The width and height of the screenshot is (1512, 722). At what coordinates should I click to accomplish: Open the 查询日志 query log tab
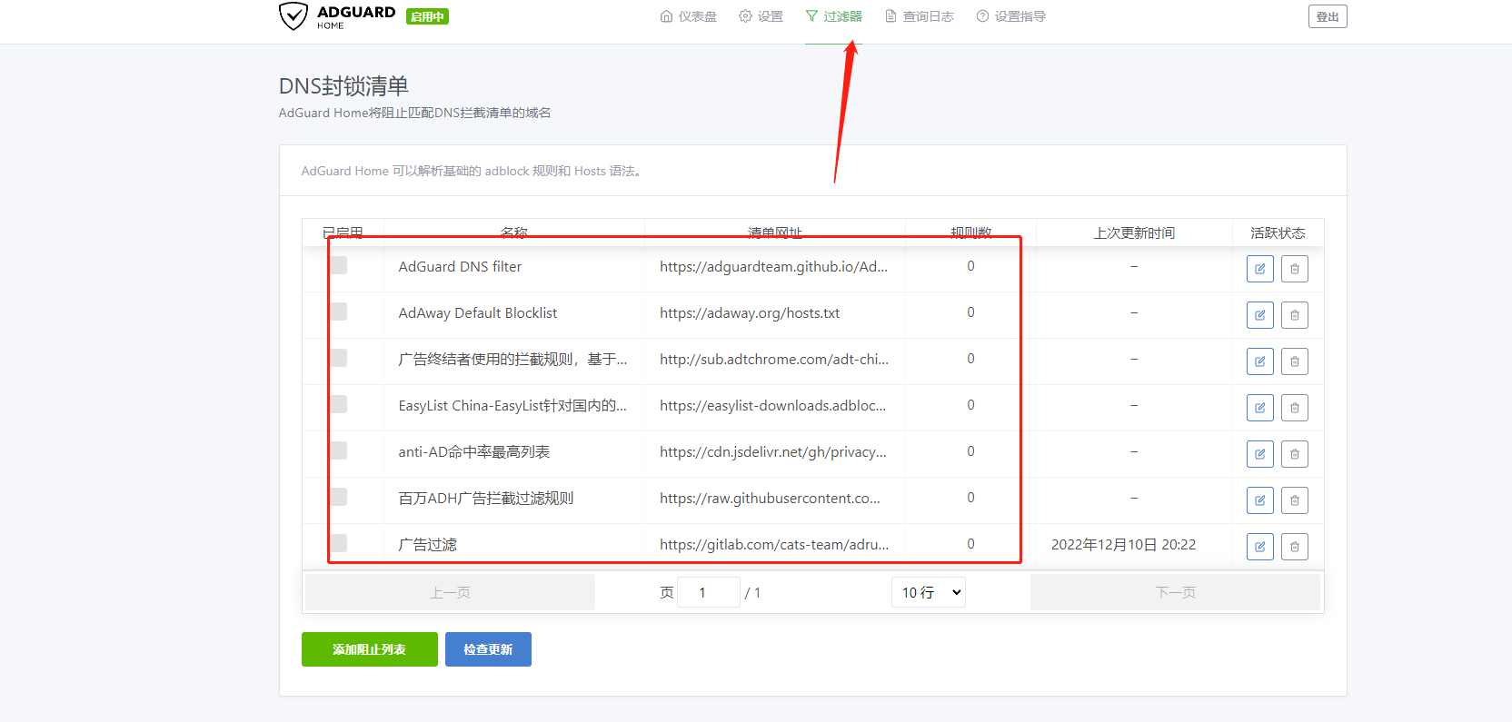click(x=920, y=16)
